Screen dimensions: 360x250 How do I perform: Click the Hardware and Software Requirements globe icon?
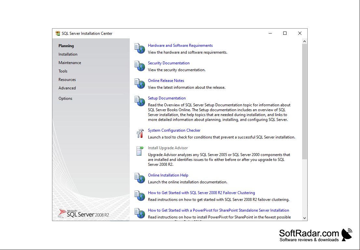(140, 48)
